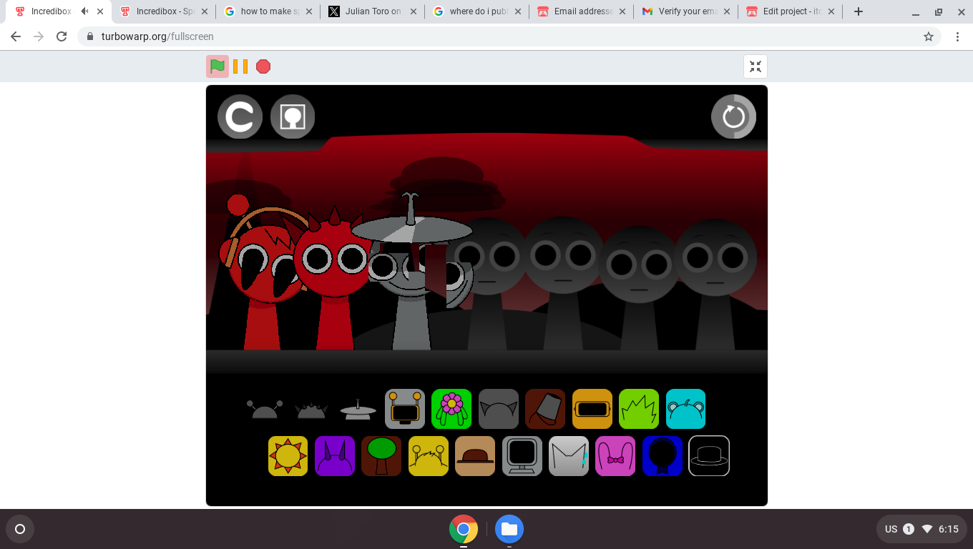Click the address bar showing turbowarp.org/fullscreen
973x549 pixels.
point(509,36)
